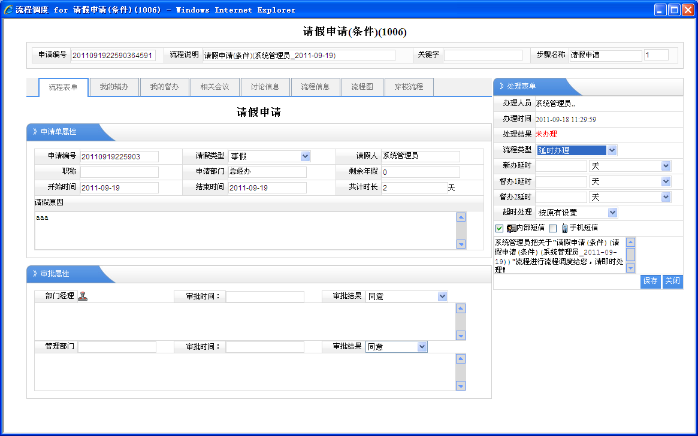Open the 请假类型 dropdown showing 事假

305,156
